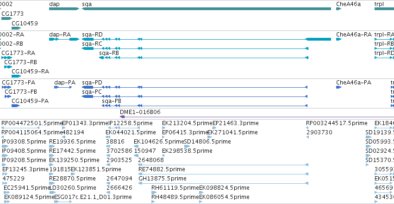Open the EK271041.5prime EST label

233,132
